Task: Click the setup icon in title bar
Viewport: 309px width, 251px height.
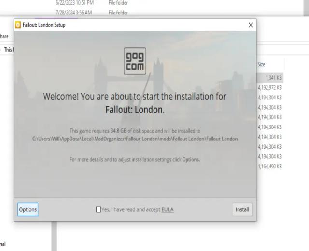Action: point(18,25)
